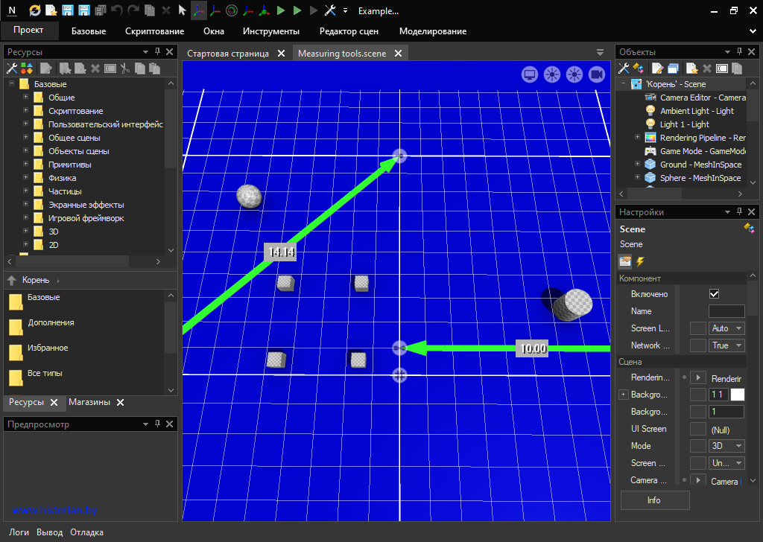The image size is (763, 542).
Task: Click the Info button
Action: (x=654, y=500)
